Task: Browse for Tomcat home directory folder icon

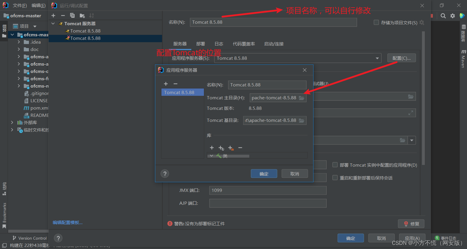Action: point(301,98)
